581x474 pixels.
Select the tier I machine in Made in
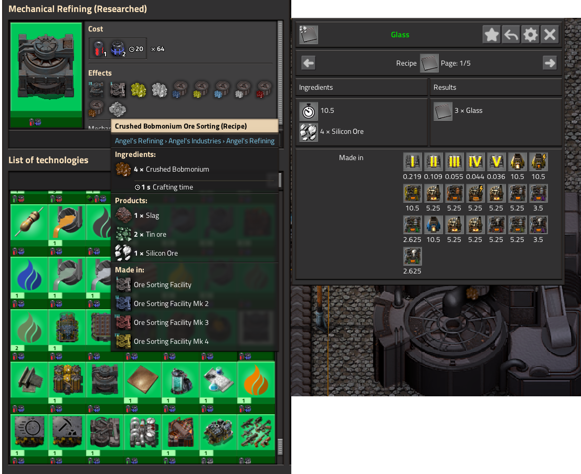(412, 162)
